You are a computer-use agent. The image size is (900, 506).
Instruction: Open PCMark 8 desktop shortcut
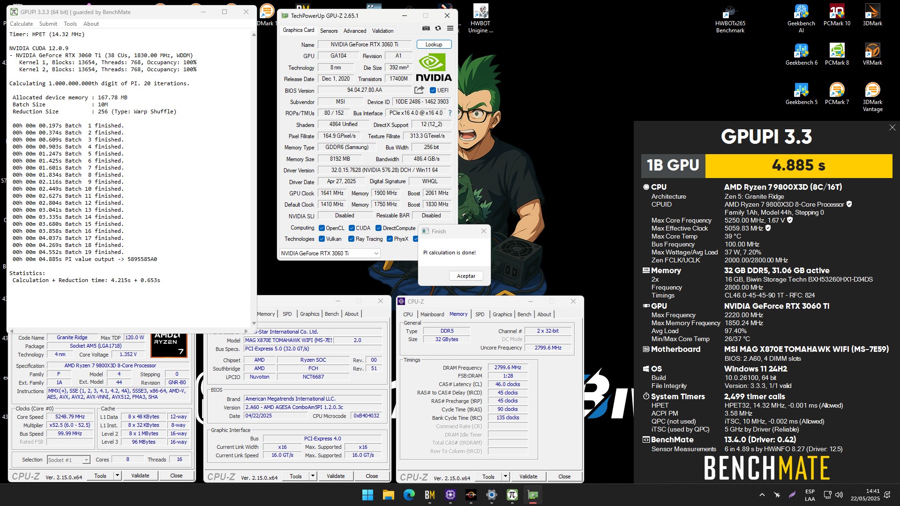837,54
